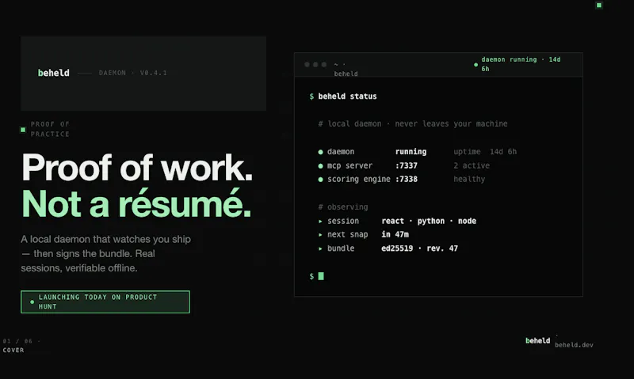Click the local daemon description paragraph
Viewport: 634px width, 379px height.
(x=105, y=253)
